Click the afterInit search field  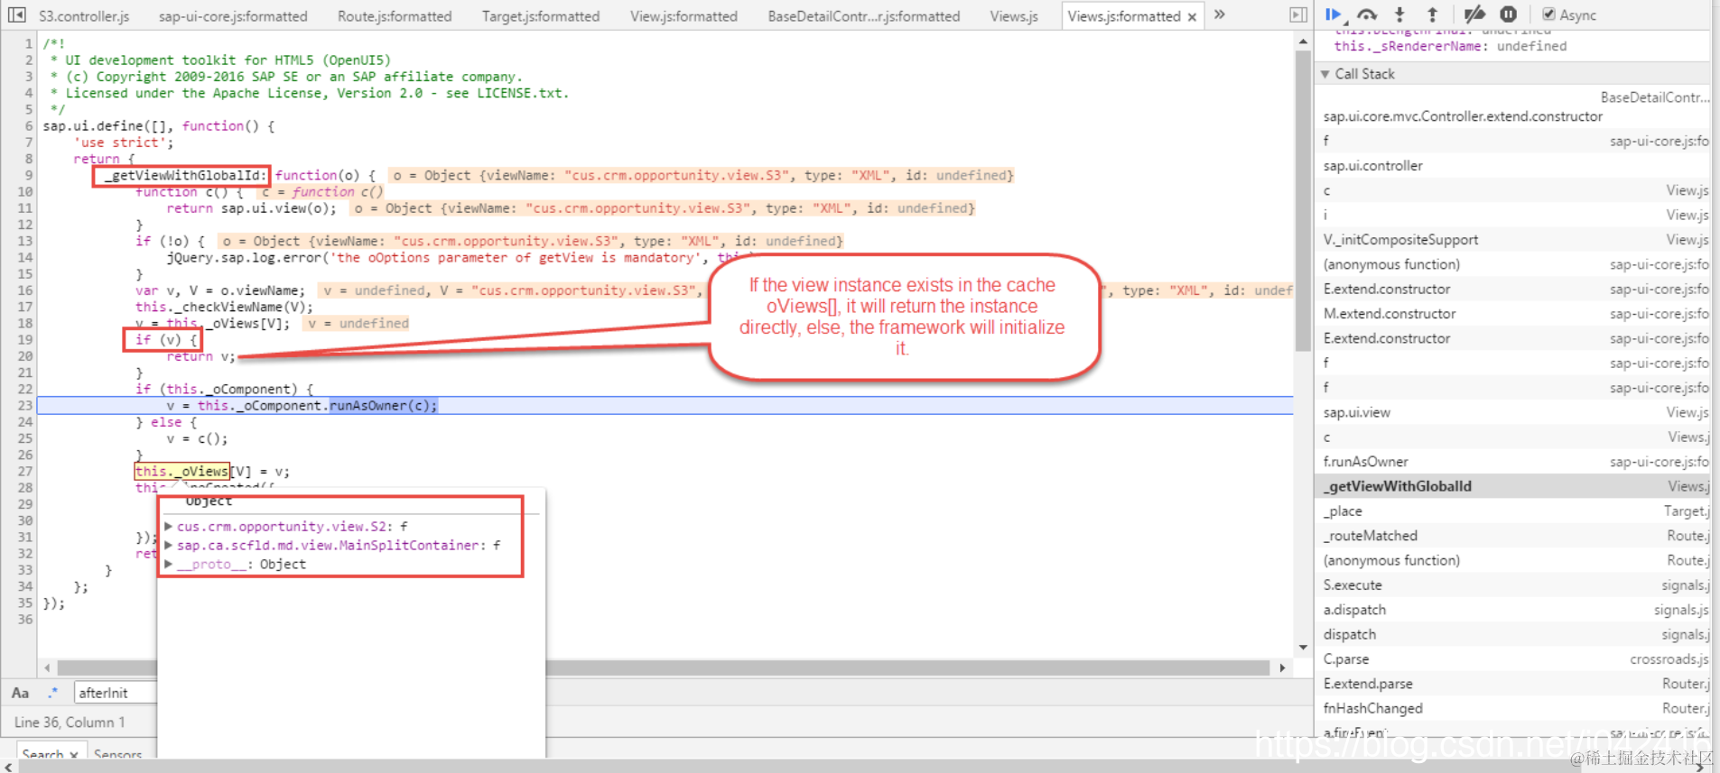point(116,693)
